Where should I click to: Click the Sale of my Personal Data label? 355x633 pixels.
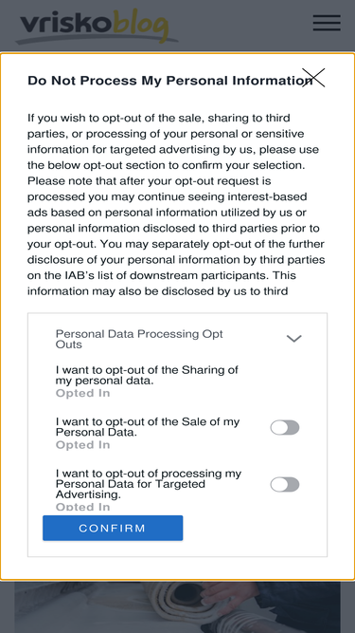(148, 427)
